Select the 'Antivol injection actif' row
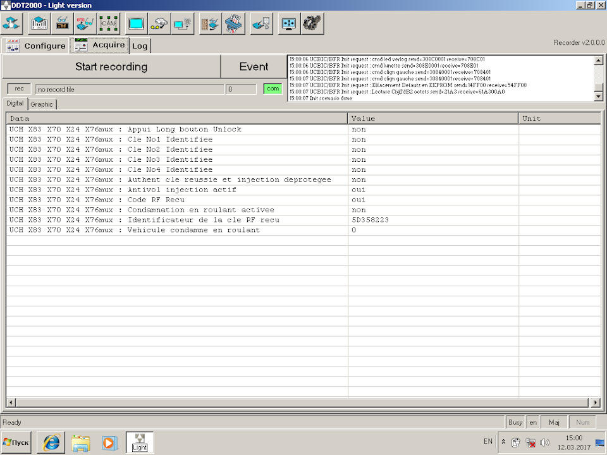Image resolution: width=607 pixels, height=455 pixels. pyautogui.click(x=303, y=190)
